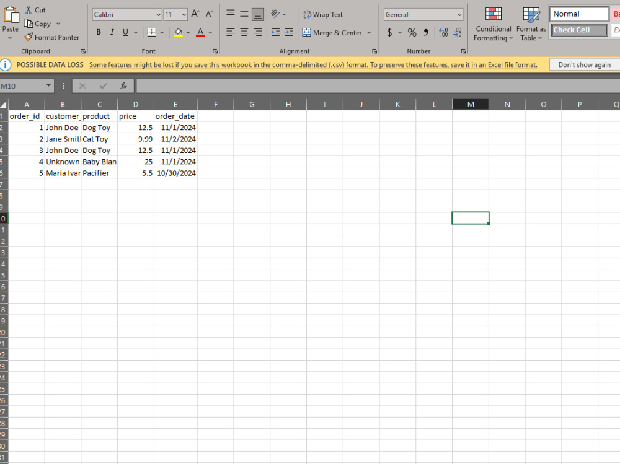The image size is (620, 464).
Task: Apply borders using the borders icon
Action: [x=151, y=32]
